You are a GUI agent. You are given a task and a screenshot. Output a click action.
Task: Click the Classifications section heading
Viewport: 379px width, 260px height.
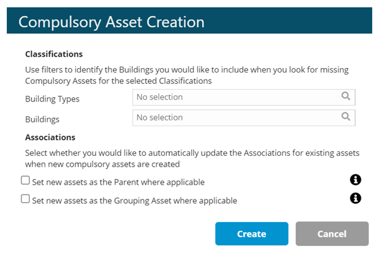54,54
